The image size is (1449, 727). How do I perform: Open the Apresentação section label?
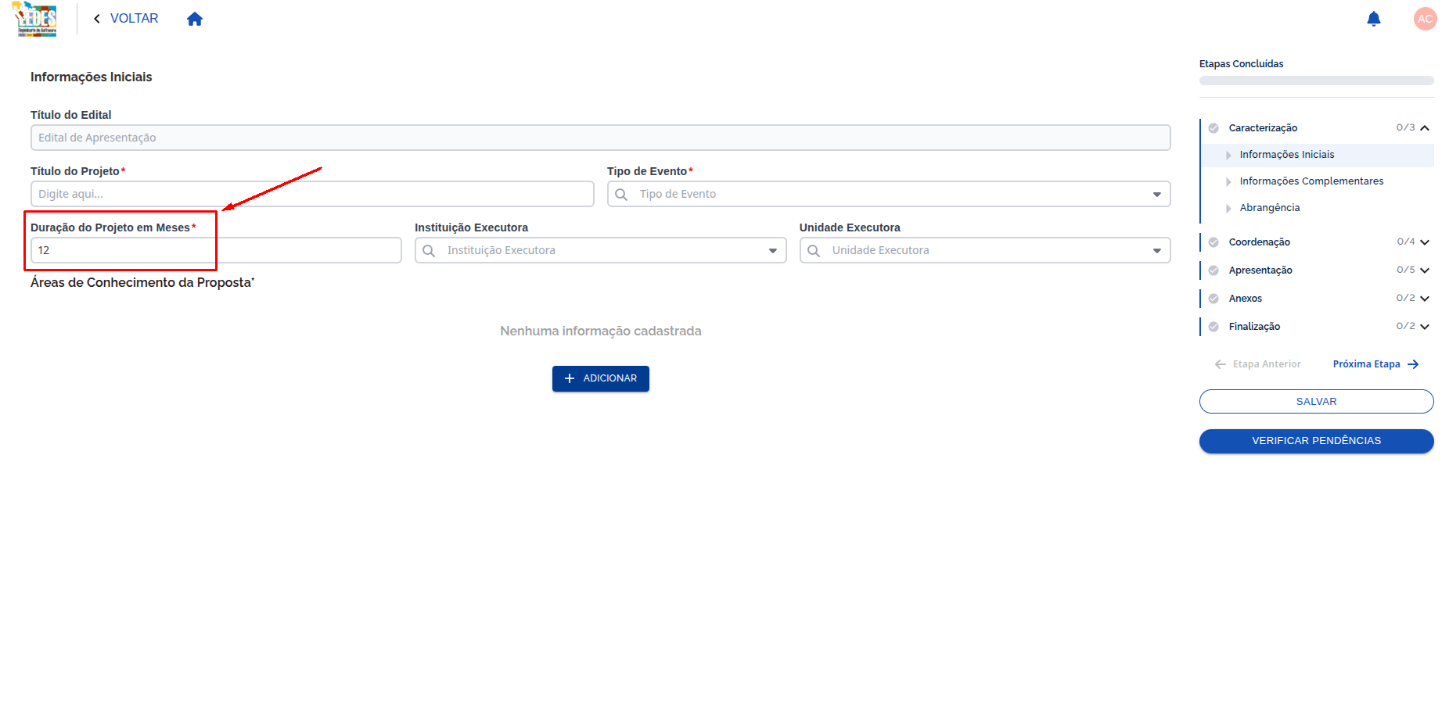click(x=1260, y=270)
